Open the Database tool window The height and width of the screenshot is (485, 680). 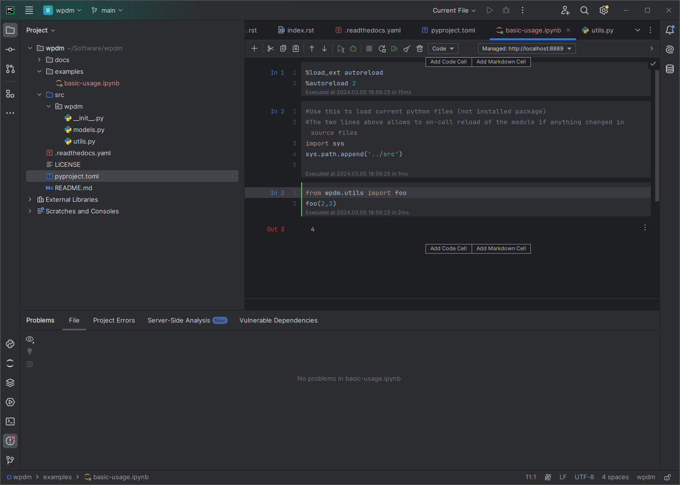(670, 69)
